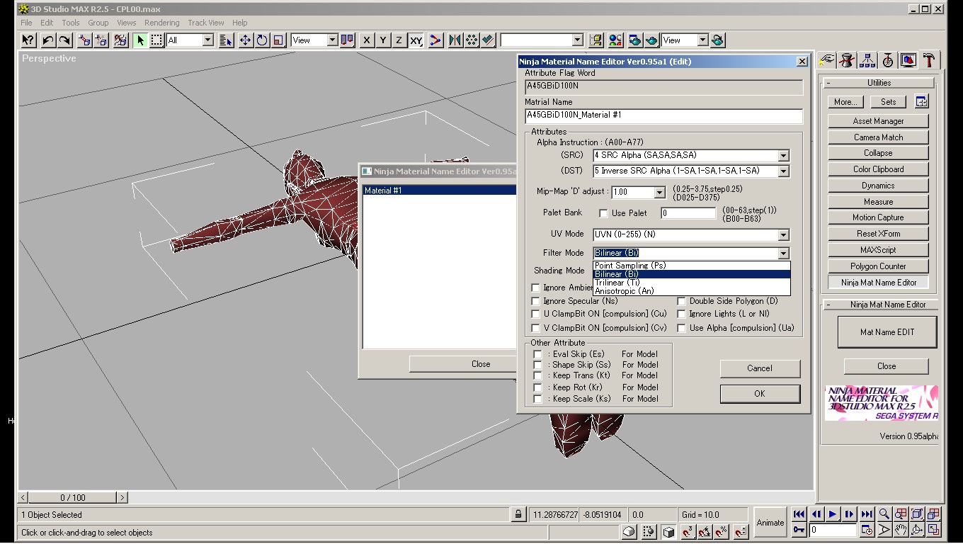Click Cancel in Ninja Material Name Editor
This screenshot has width=963, height=544.
coord(760,368)
